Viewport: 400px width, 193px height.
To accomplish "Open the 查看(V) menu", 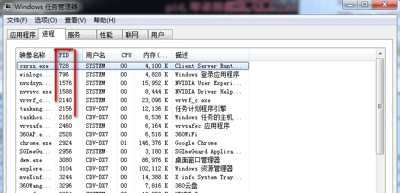I will click(x=75, y=20).
